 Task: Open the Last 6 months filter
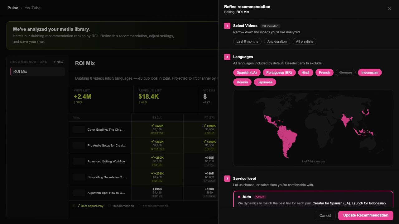247,41
